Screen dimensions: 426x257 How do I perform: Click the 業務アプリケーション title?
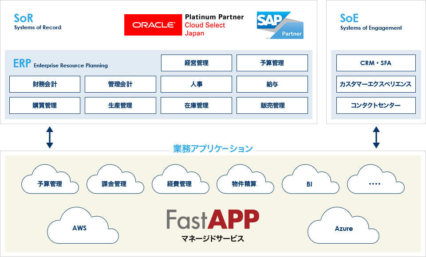(x=213, y=149)
